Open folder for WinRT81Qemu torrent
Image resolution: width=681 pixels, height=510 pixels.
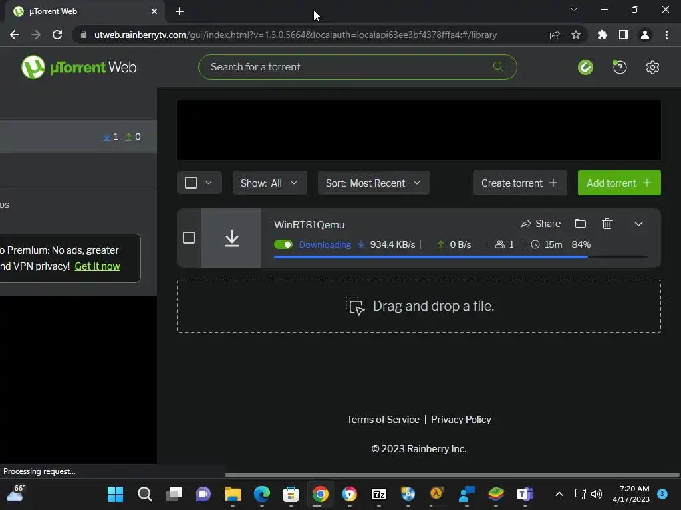(x=580, y=224)
